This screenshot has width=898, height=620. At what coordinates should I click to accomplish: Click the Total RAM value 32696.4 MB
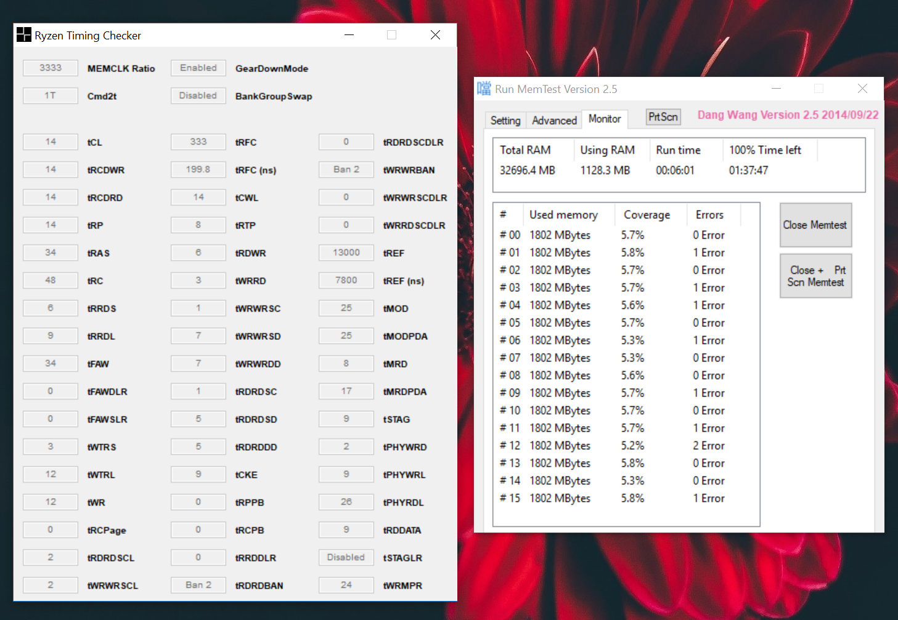click(528, 171)
